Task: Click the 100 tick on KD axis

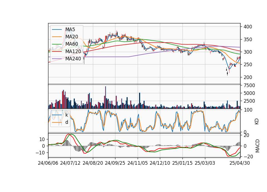Action: 248,110
